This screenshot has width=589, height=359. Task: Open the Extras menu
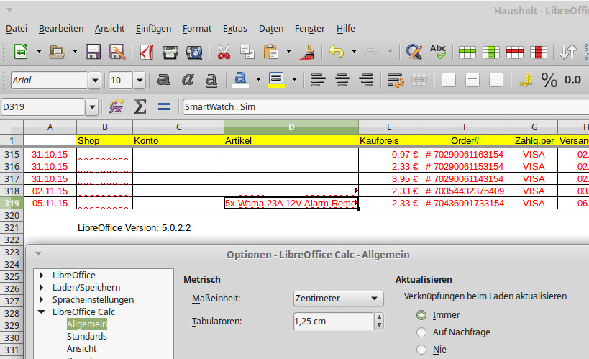[x=234, y=29]
